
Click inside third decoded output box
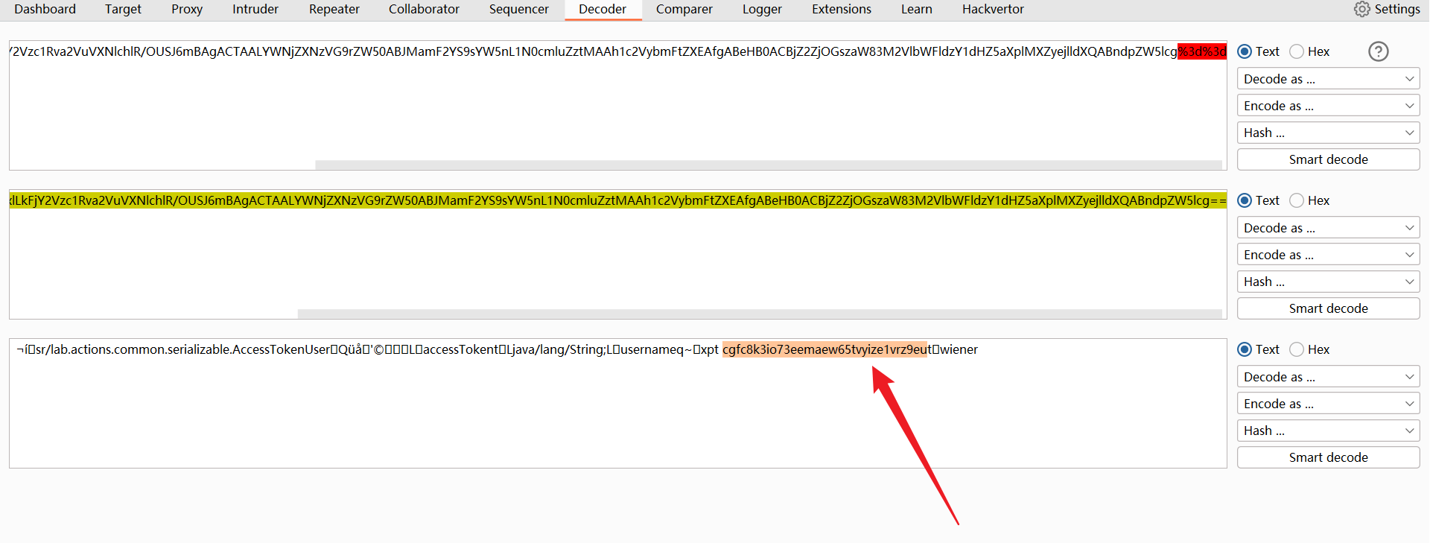tap(618, 403)
